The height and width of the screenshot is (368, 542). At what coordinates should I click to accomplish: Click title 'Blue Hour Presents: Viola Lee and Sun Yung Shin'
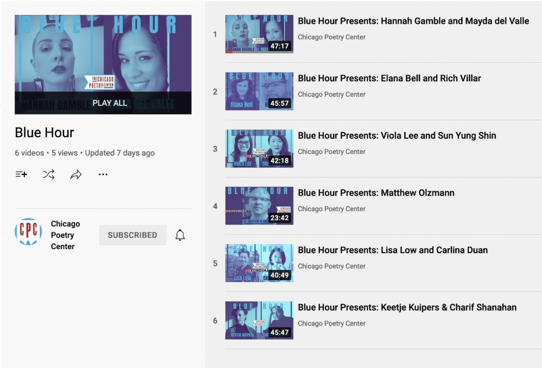click(x=397, y=136)
